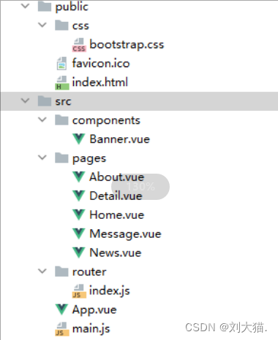Open Detail.vue page file
The width and height of the screenshot is (278, 340).
(116, 196)
